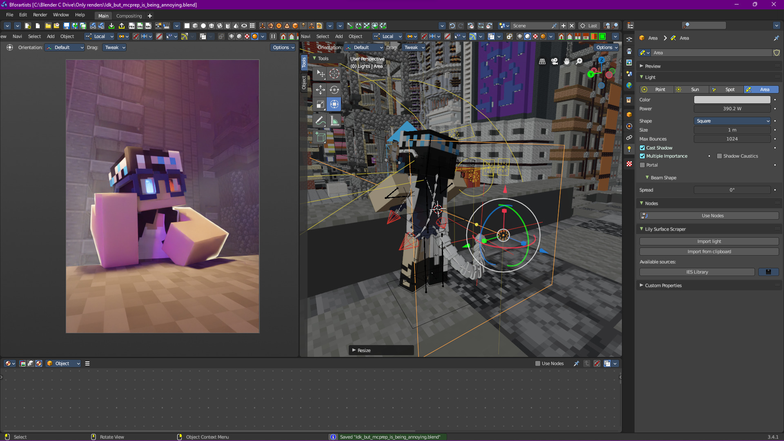Click the light Color swatch
Screen dimensions: 784x441
click(732, 100)
